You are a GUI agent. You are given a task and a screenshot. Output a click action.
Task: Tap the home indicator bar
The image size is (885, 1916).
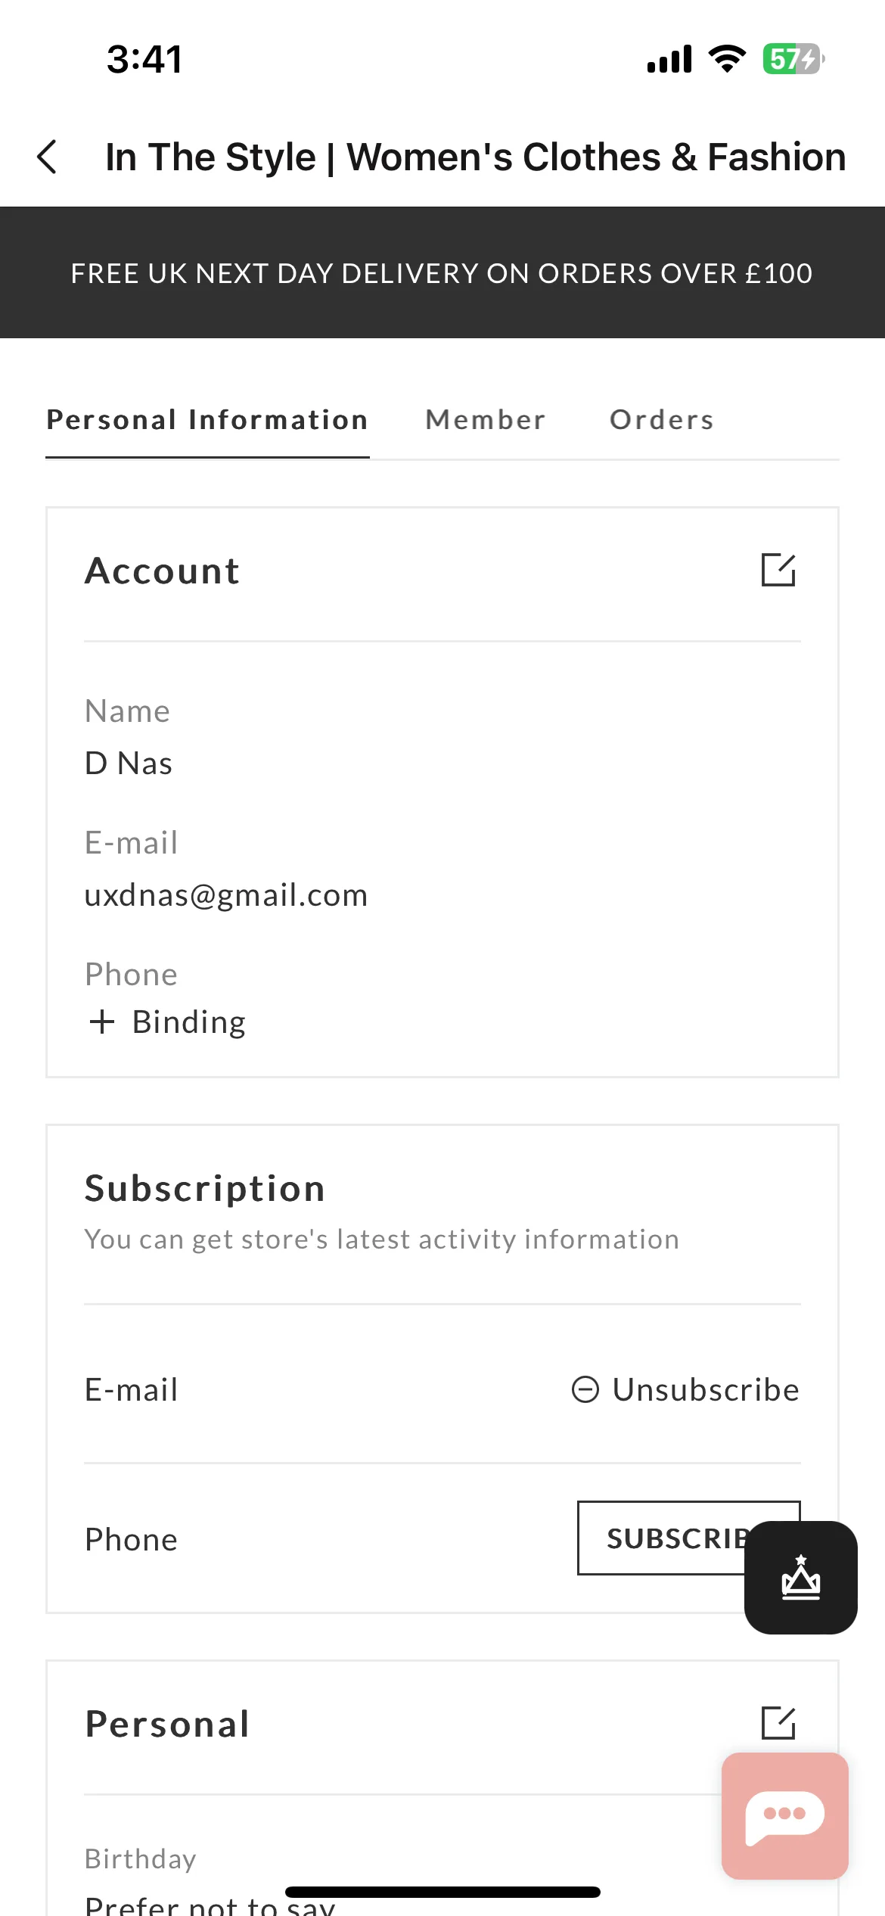442,1892
